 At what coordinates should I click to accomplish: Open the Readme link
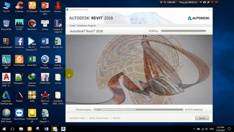point(117,118)
